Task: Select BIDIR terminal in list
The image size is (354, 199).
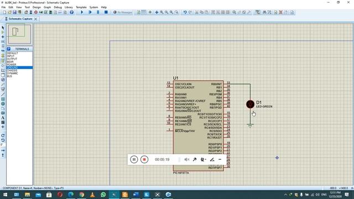Action: click(10, 62)
